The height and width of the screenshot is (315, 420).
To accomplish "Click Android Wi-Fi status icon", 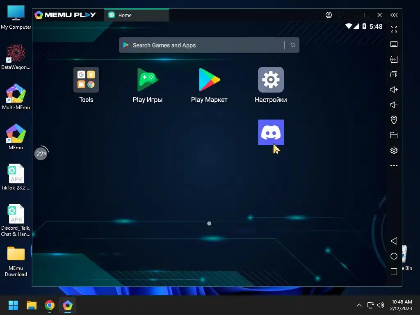I will pyautogui.click(x=349, y=26).
